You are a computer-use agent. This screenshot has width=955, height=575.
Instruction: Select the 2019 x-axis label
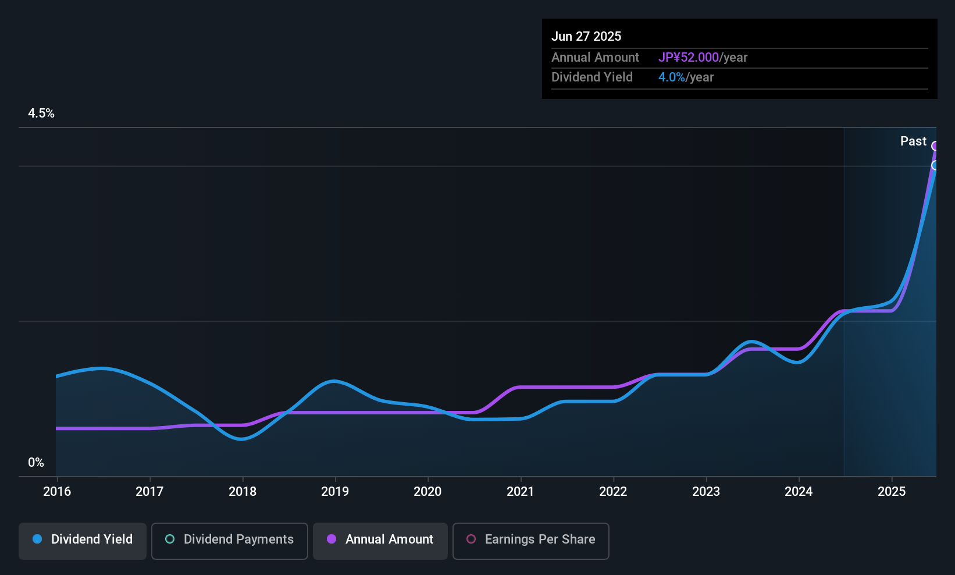[335, 492]
